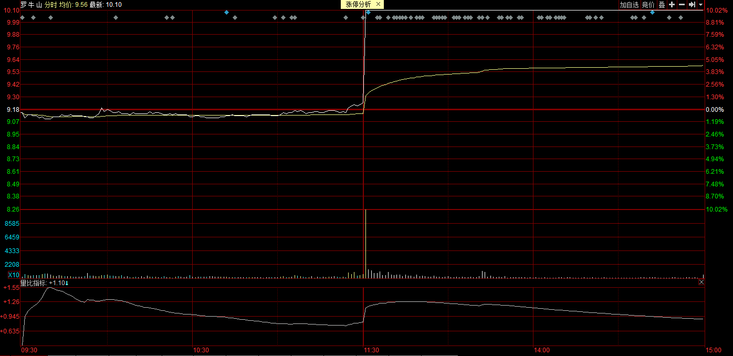Open the 竞价 auction view

pos(648,5)
